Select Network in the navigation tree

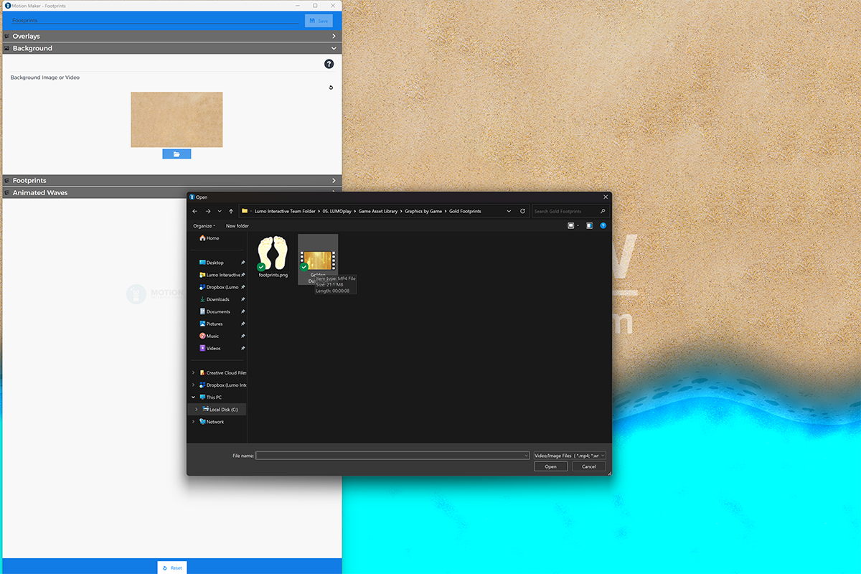(212, 422)
